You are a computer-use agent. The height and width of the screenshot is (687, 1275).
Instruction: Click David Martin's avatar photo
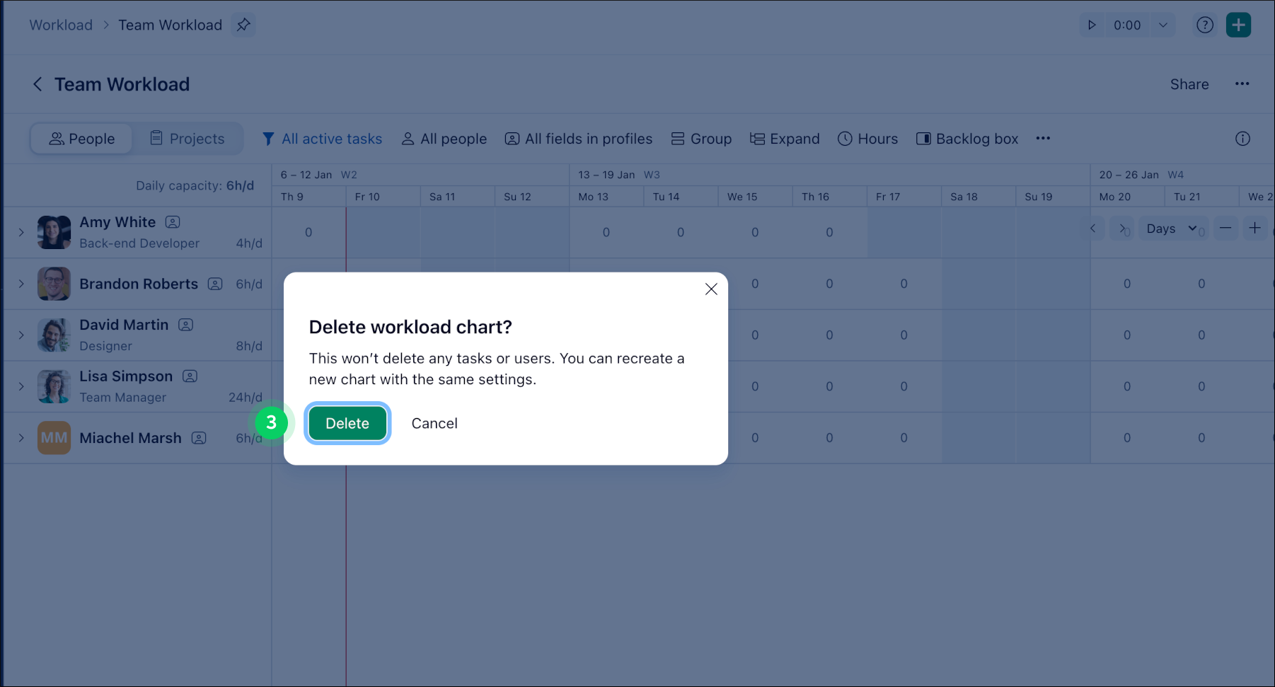(x=54, y=335)
